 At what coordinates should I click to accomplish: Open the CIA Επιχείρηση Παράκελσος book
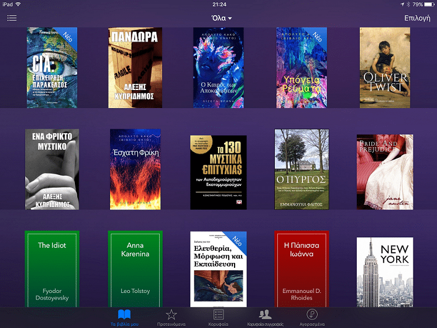[52, 68]
